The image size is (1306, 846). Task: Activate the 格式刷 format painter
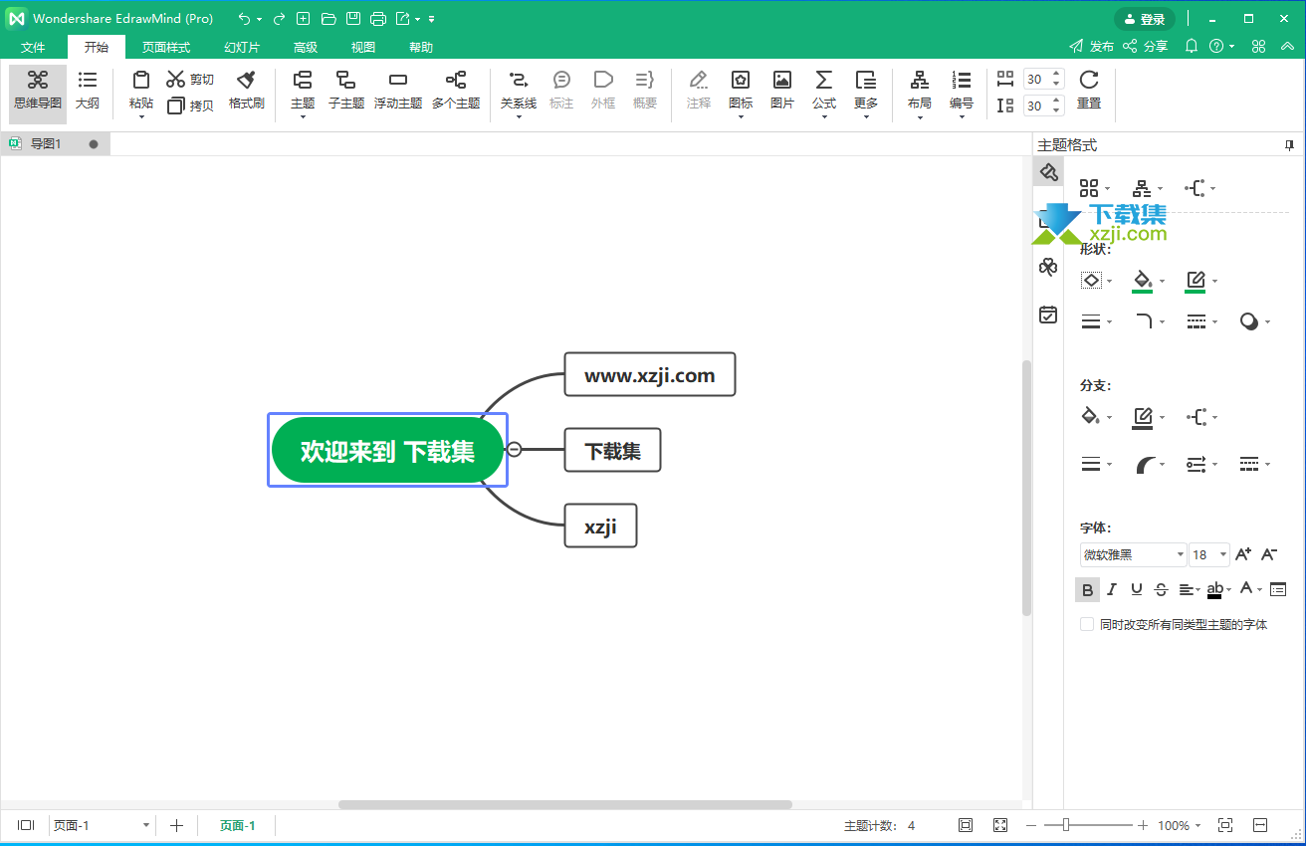(246, 90)
